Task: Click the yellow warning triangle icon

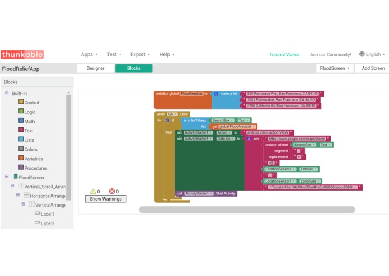Action: tap(93, 191)
